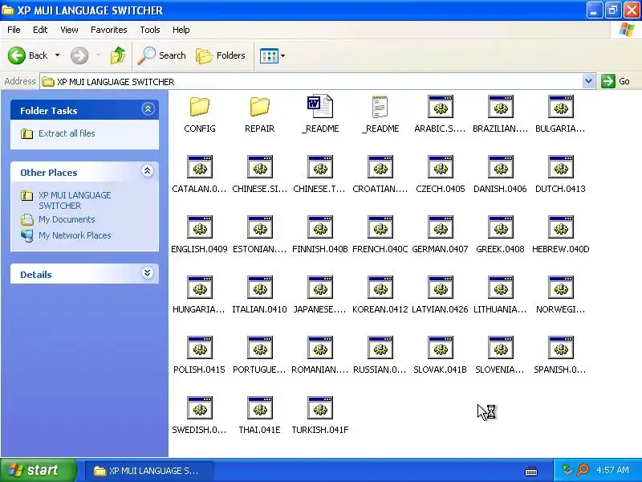Select the ARABIC.S... file icon
The height and width of the screenshot is (482, 642).
tap(440, 107)
